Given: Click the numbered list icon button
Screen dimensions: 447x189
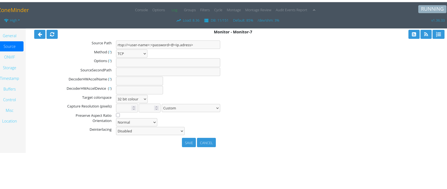Looking at the screenshot, I should pos(438,34).
